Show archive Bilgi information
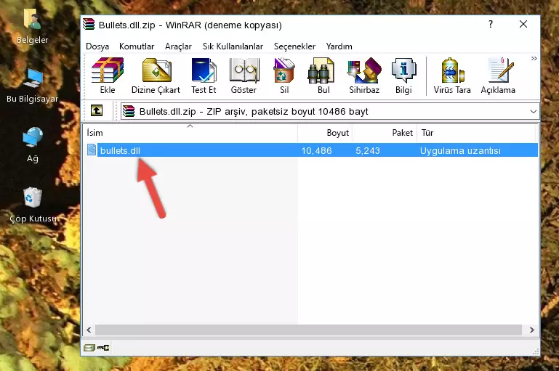 click(403, 76)
